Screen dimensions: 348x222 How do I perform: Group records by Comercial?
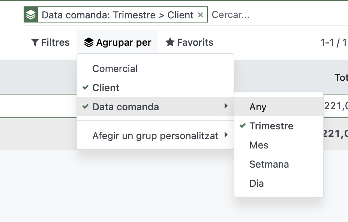click(115, 69)
